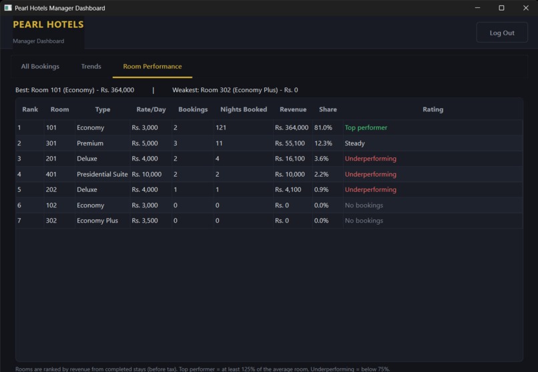Click the Log Out button
The image size is (538, 372).
502,33
